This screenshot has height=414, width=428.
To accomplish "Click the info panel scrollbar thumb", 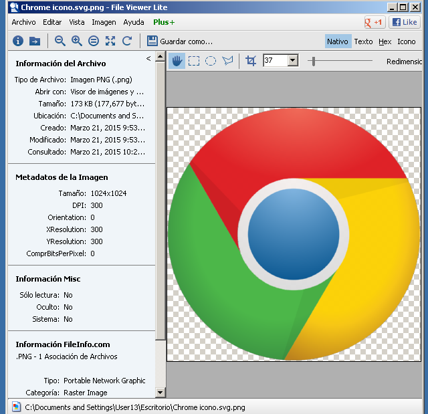I will coord(160,201).
